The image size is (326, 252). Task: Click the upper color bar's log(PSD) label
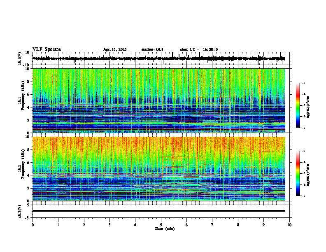tap(308, 107)
